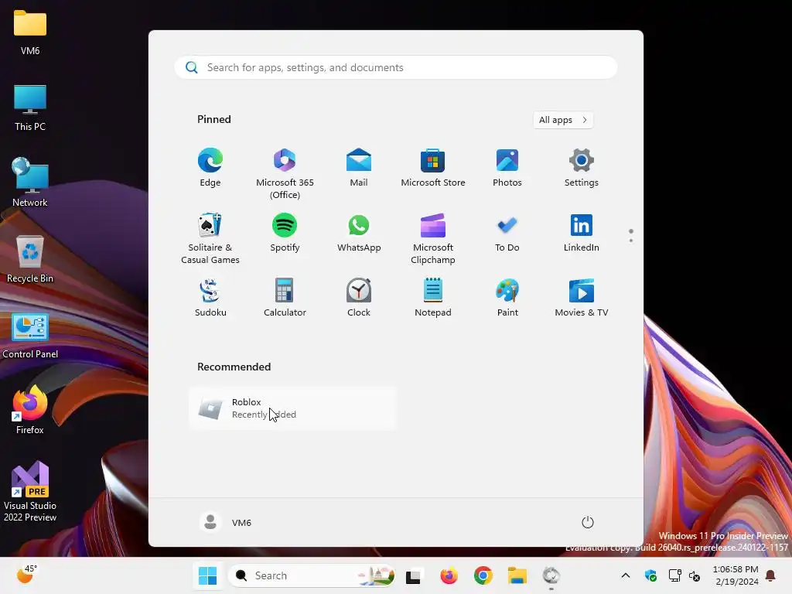Click the power button in the Start menu
The width and height of the screenshot is (792, 594).
tap(588, 522)
